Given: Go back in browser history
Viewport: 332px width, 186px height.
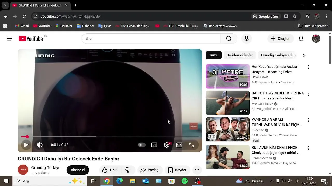Looking at the screenshot, I should [6, 16].
